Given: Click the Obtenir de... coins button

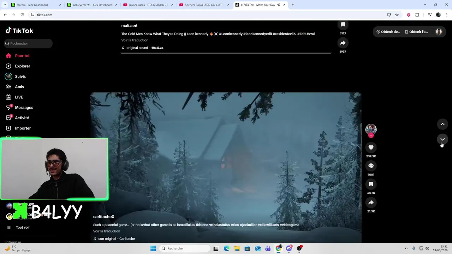Looking at the screenshot, I should 388,32.
